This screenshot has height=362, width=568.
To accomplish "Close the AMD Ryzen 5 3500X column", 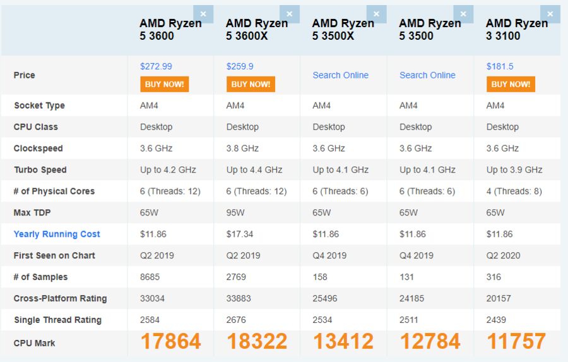I will click(376, 14).
